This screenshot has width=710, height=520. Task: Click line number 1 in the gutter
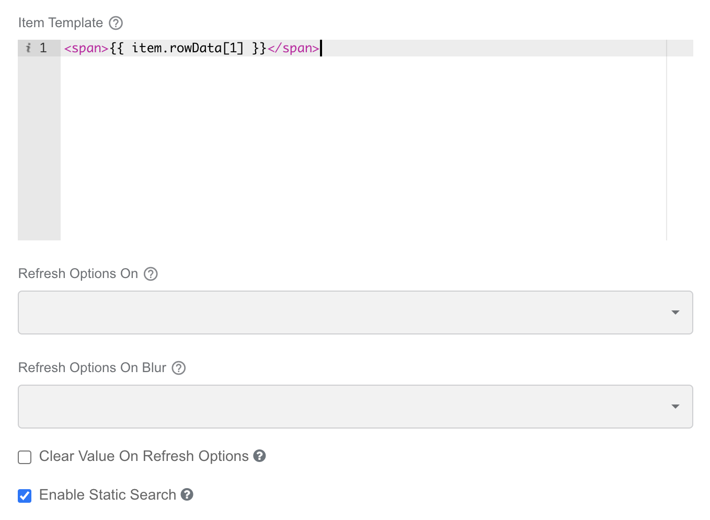click(43, 48)
